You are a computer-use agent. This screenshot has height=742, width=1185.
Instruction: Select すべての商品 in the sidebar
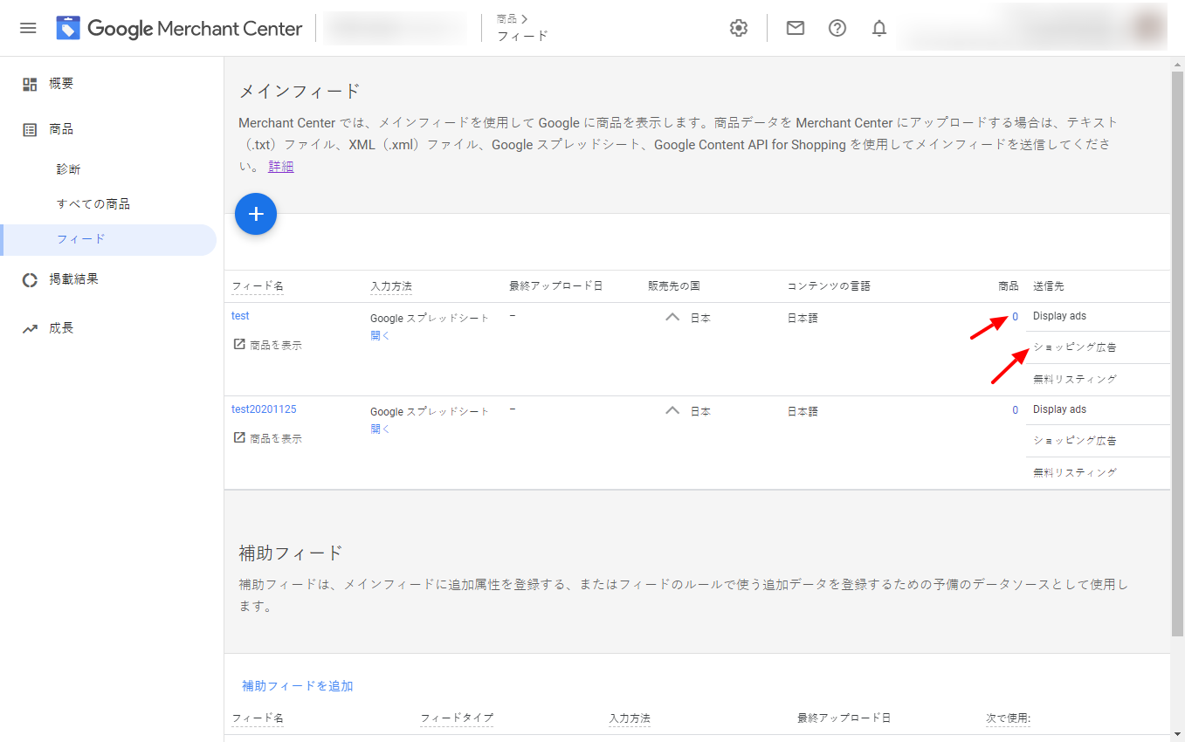[93, 204]
